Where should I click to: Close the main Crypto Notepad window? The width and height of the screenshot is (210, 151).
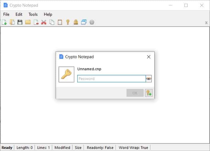(202, 5)
